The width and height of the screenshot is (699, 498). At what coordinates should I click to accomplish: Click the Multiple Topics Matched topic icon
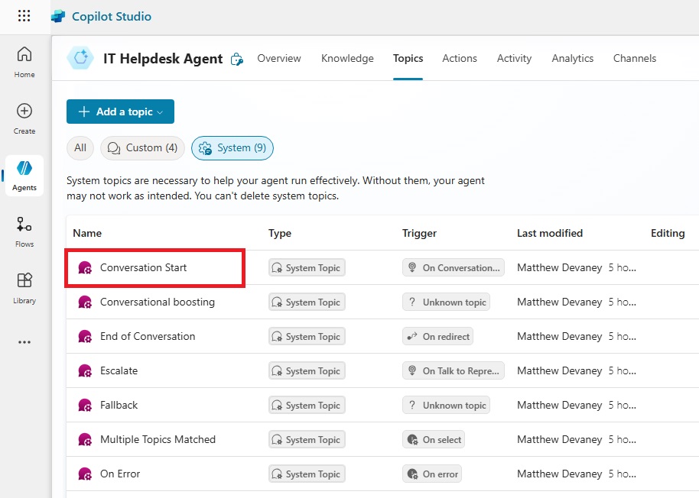(85, 439)
